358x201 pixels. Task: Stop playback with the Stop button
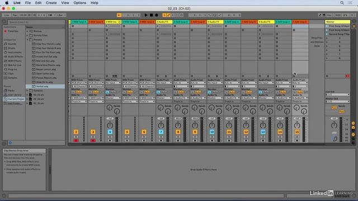coord(151,15)
